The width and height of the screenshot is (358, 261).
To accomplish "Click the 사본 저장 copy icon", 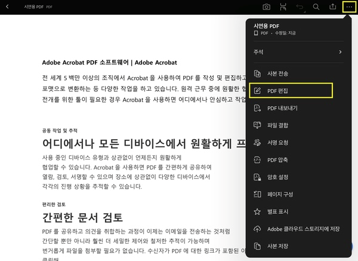I will tap(257, 246).
